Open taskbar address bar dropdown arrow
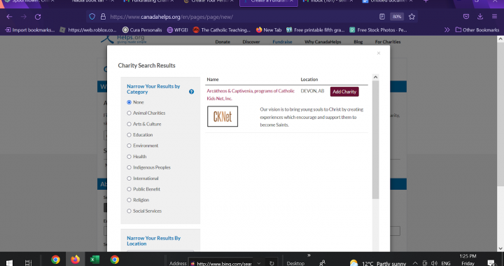The width and height of the screenshot is (504, 266). point(259,263)
